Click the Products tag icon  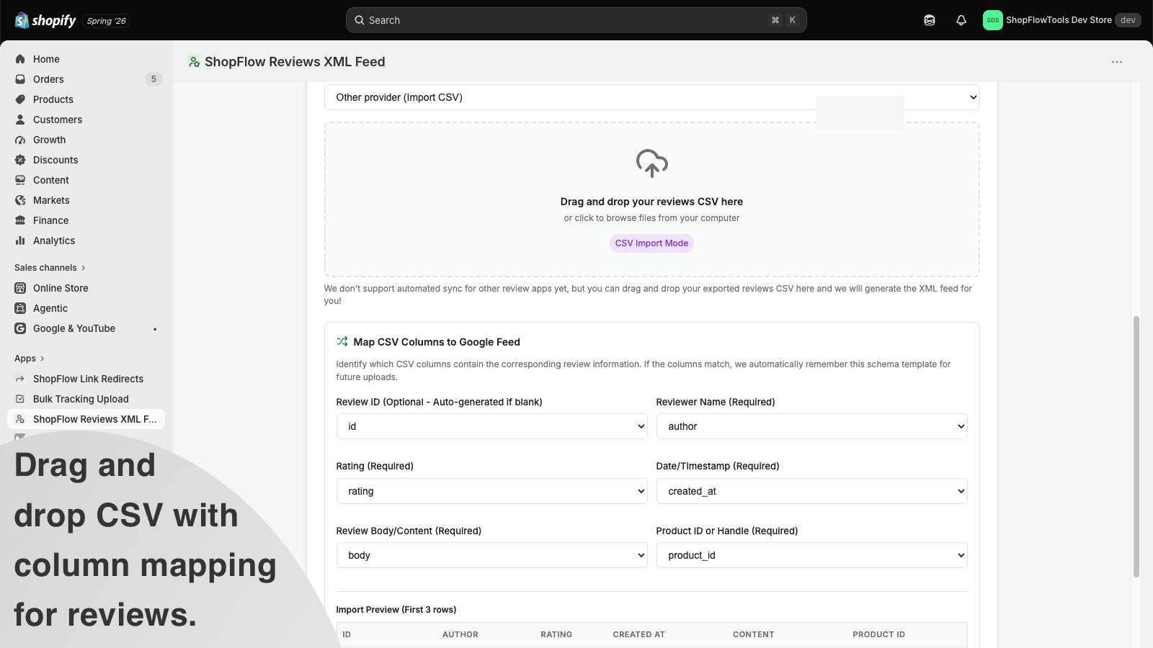20,99
